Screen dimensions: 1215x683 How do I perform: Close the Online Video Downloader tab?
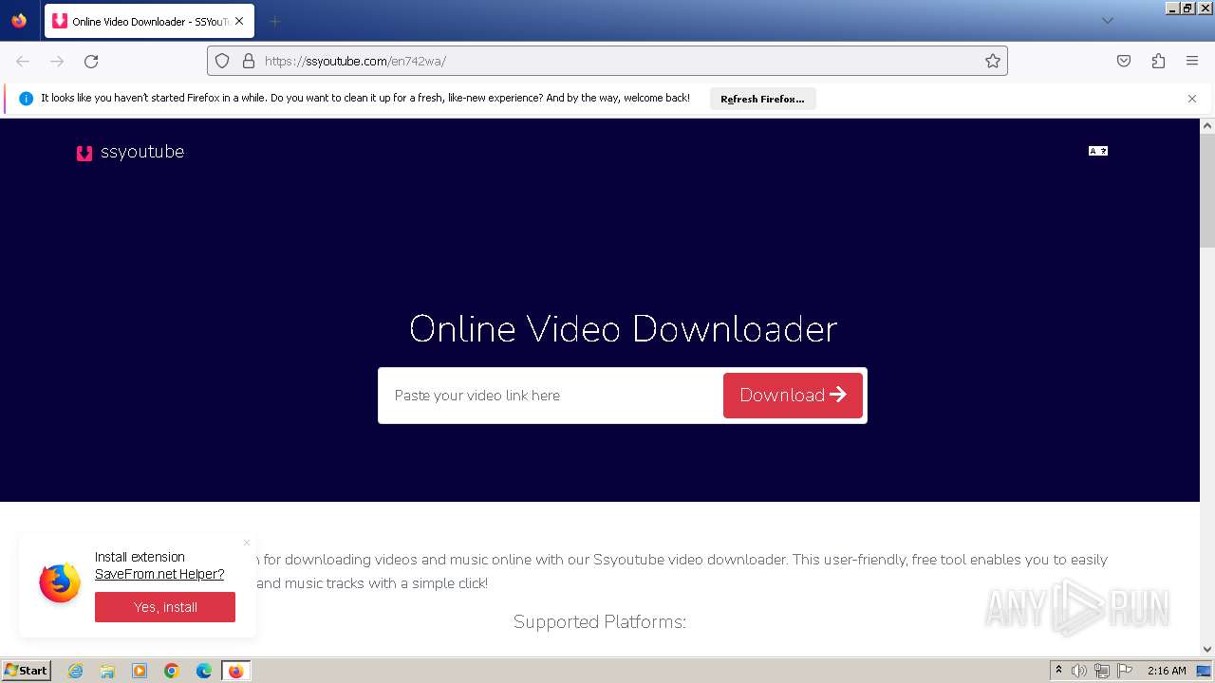tap(239, 21)
